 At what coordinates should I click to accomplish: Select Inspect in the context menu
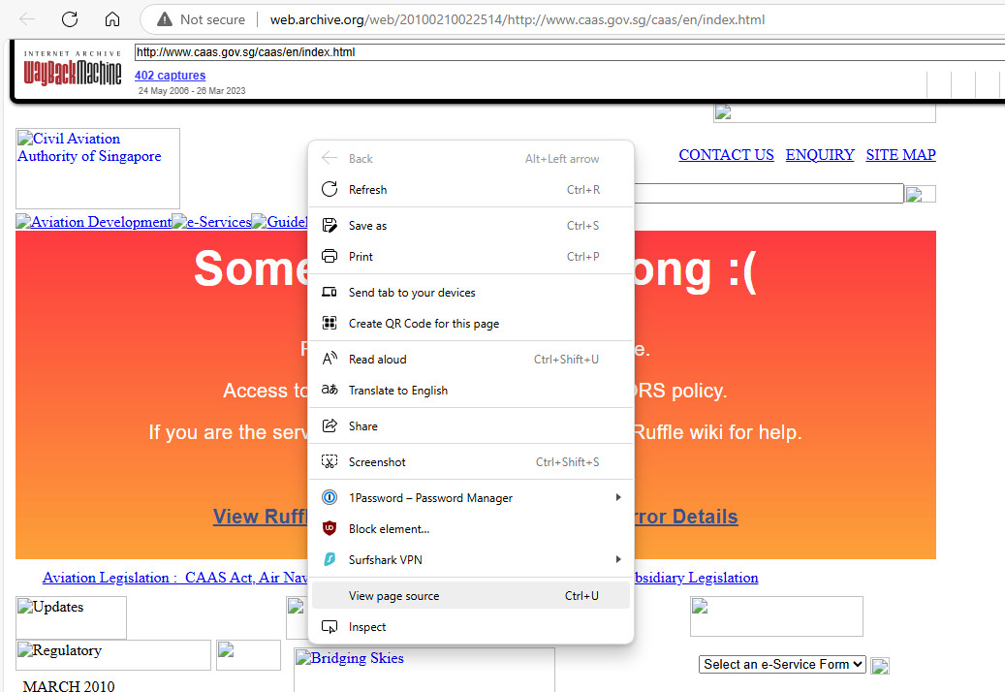tap(471, 627)
